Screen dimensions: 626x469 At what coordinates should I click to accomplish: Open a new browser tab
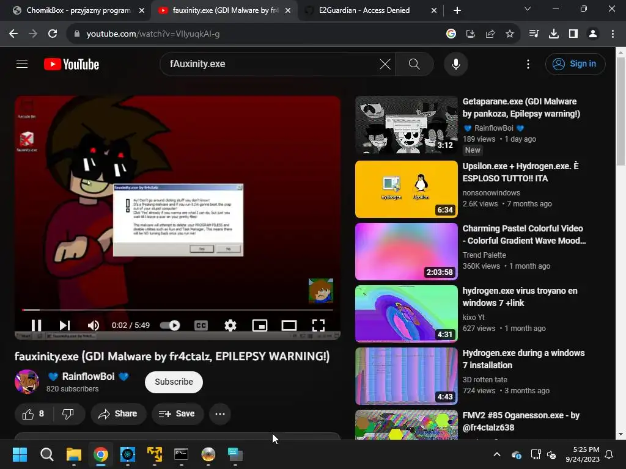457,10
